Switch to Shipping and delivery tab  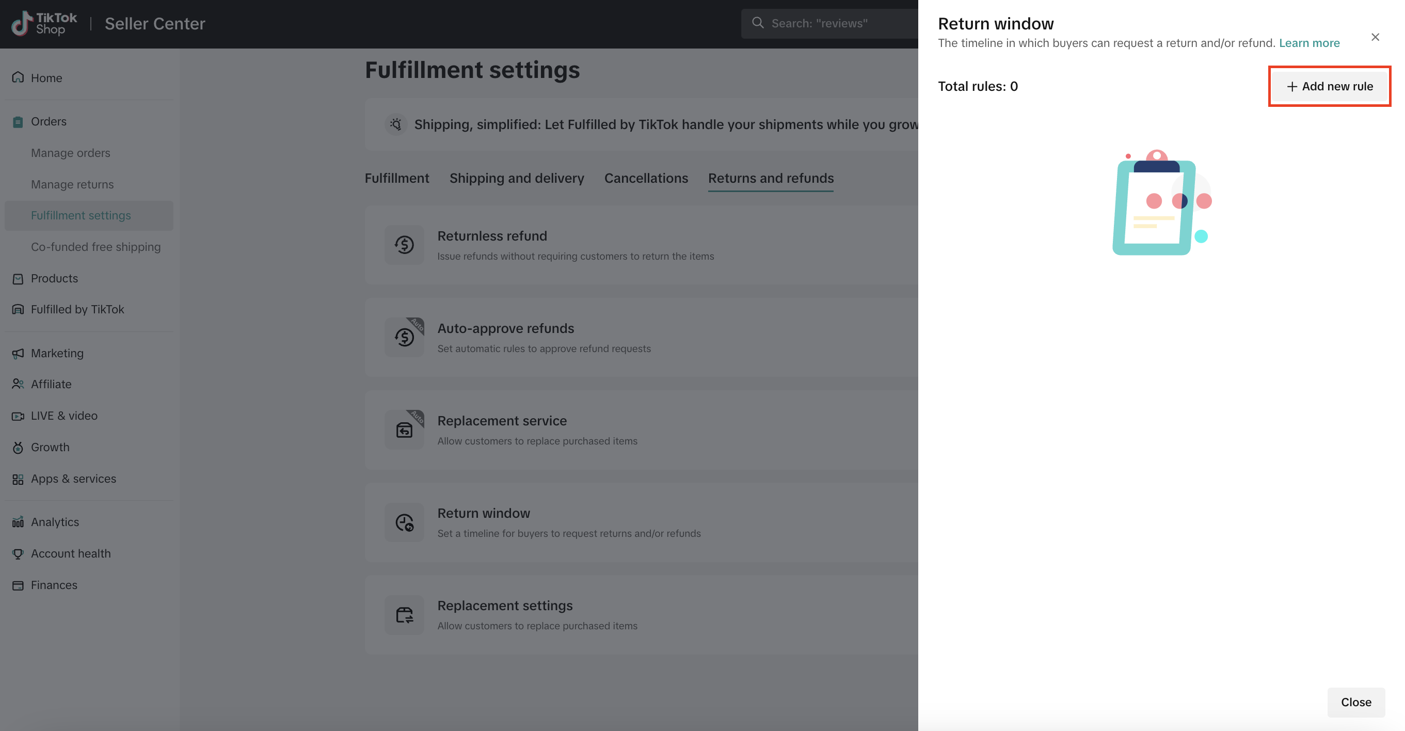tap(517, 179)
